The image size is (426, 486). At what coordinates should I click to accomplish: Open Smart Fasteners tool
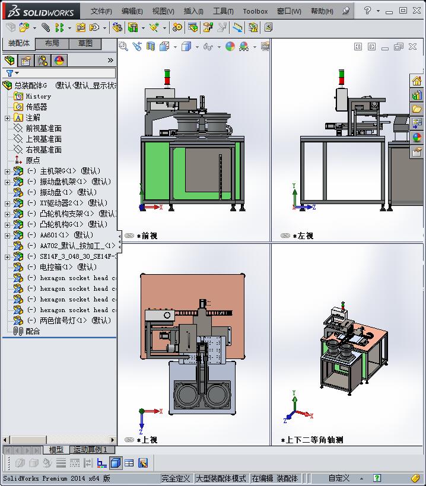81,27
